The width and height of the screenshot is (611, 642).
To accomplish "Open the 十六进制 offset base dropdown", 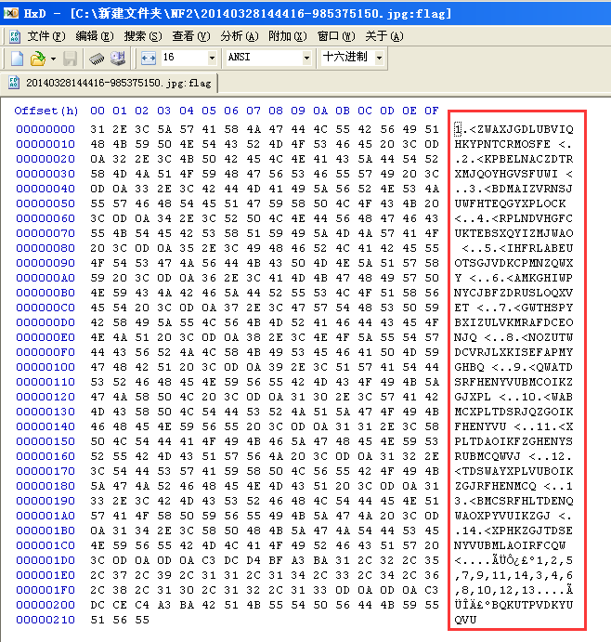I will point(379,58).
